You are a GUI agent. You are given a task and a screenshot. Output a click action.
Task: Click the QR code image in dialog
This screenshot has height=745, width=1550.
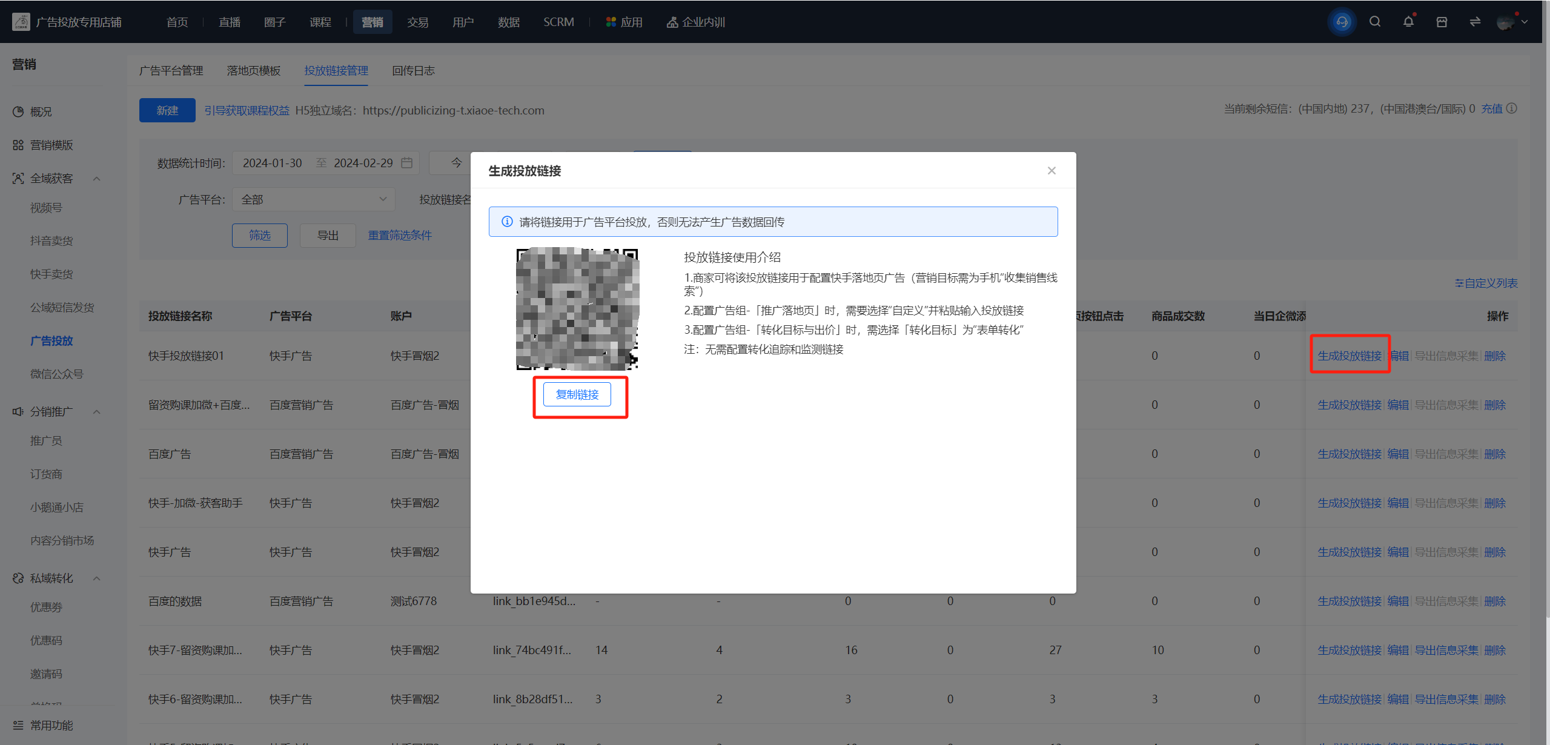[x=577, y=309]
